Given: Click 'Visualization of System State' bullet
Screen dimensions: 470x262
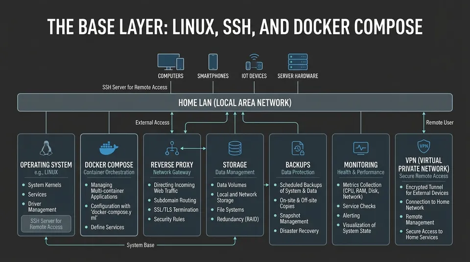Looking at the screenshot, I should [x=359, y=228].
